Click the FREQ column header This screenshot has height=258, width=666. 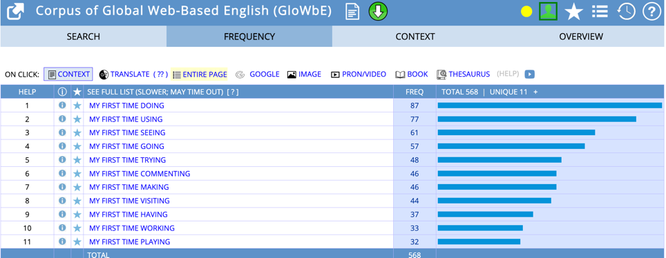(x=414, y=92)
